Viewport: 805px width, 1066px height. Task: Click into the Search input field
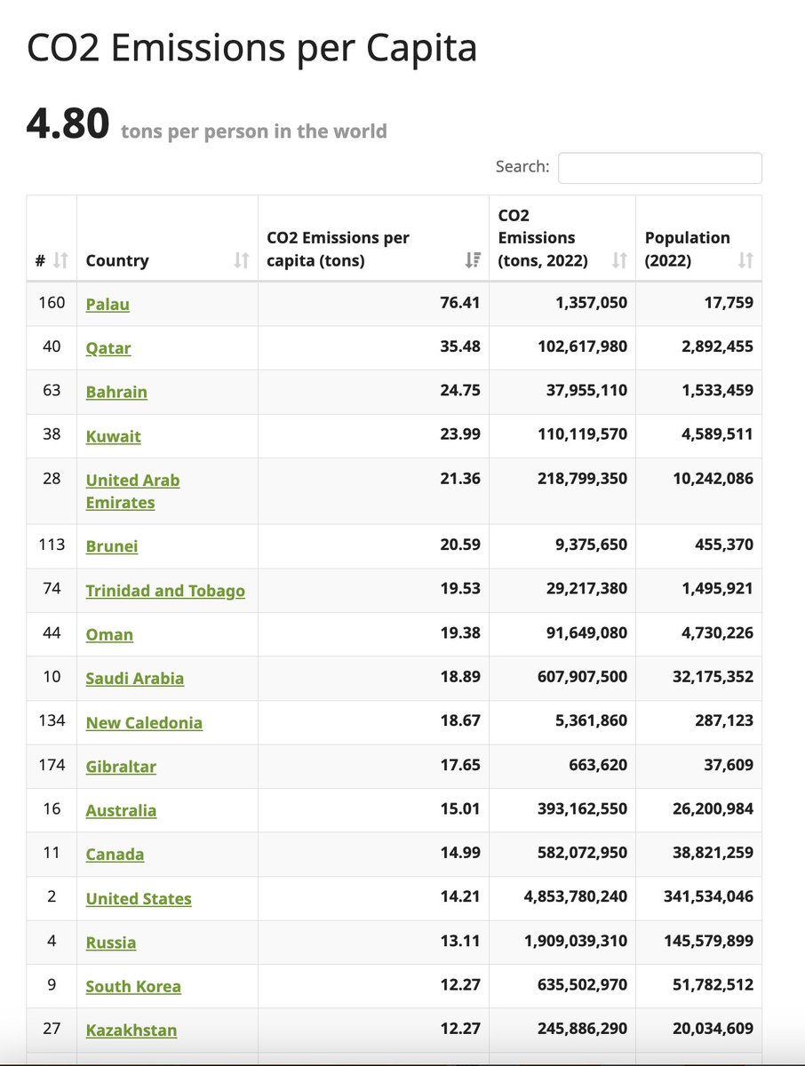[x=659, y=168]
